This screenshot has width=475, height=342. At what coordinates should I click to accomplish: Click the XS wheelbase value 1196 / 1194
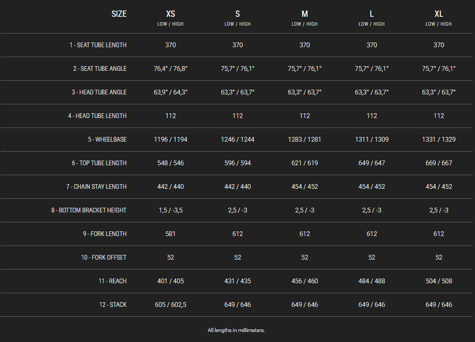170,140
